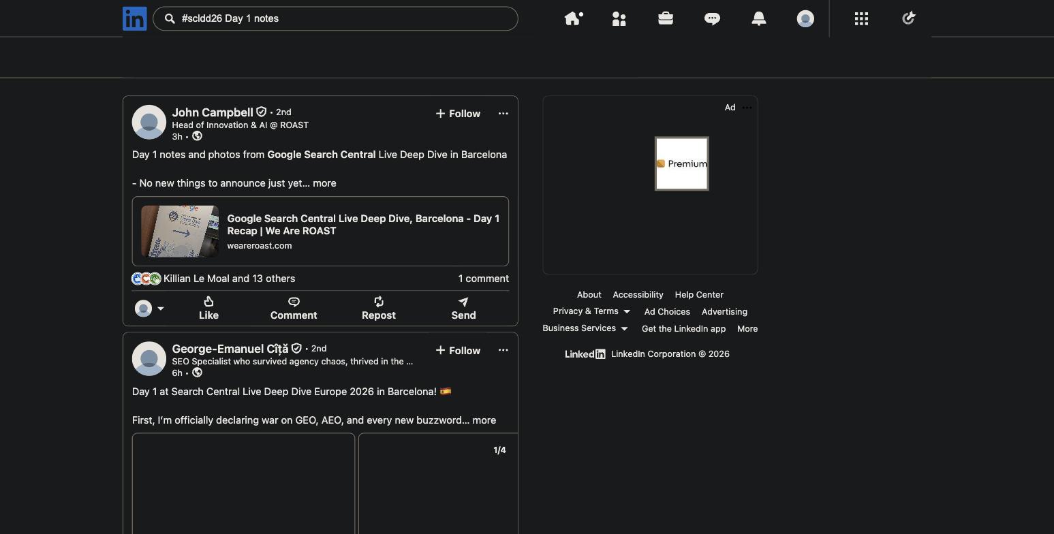The image size is (1054, 534).
Task: Follow John Campbell
Action: (458, 114)
